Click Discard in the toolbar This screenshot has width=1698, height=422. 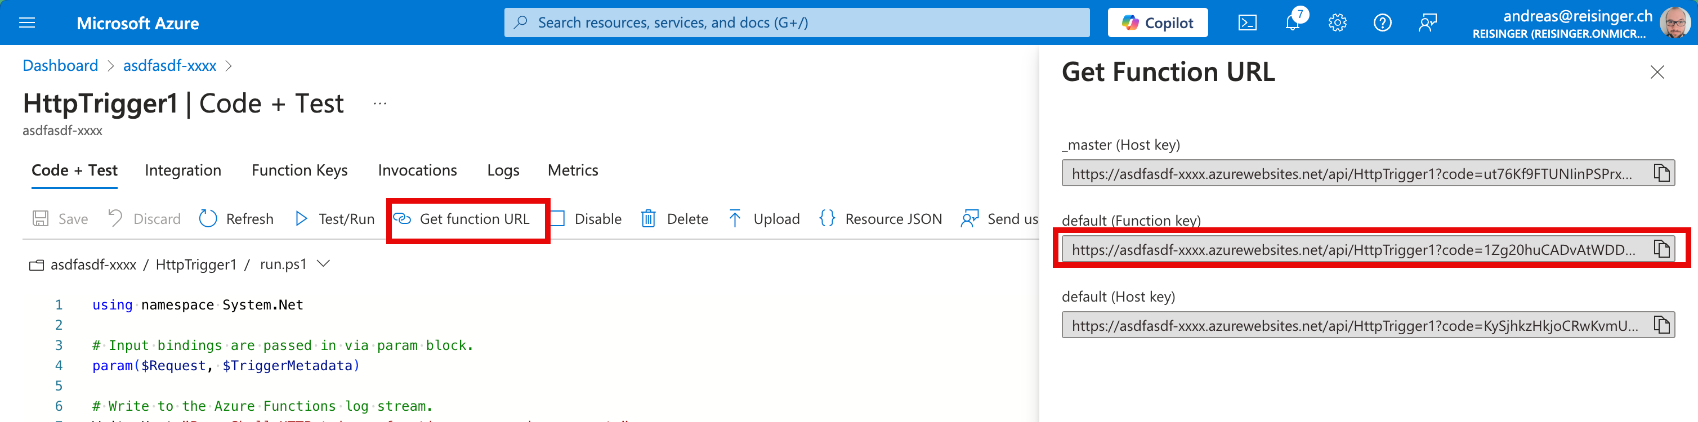coord(144,218)
